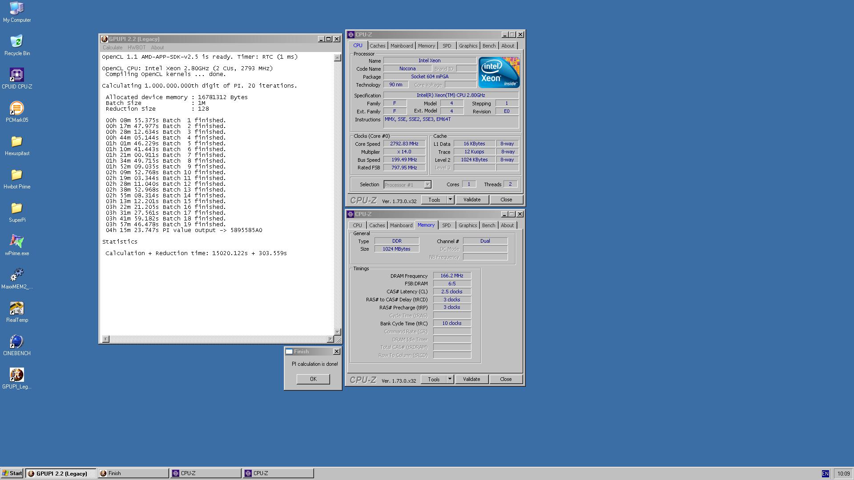Select About tab in bottom CPU-Z window
The height and width of the screenshot is (480, 854).
(x=507, y=225)
